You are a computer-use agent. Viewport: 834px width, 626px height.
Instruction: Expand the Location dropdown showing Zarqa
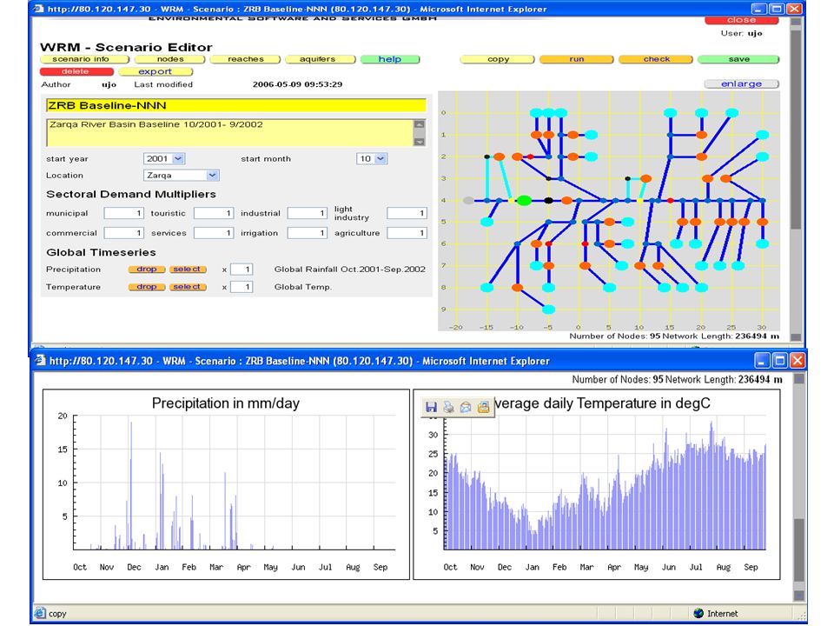[x=212, y=175]
